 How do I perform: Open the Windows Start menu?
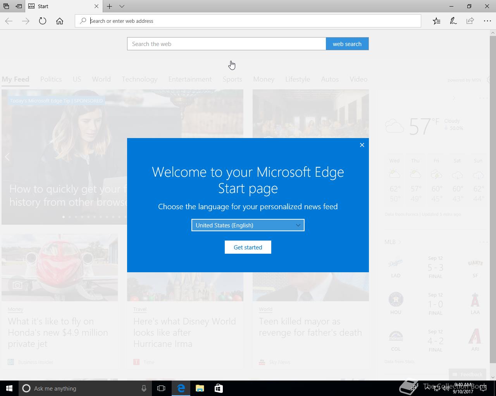9,388
